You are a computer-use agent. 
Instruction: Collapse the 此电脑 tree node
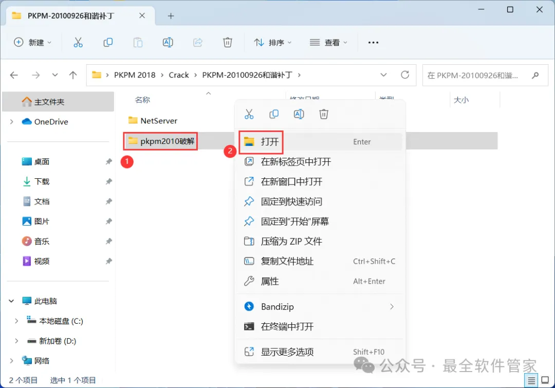click(11, 301)
